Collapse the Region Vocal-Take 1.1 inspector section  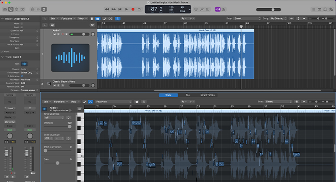click(2, 19)
